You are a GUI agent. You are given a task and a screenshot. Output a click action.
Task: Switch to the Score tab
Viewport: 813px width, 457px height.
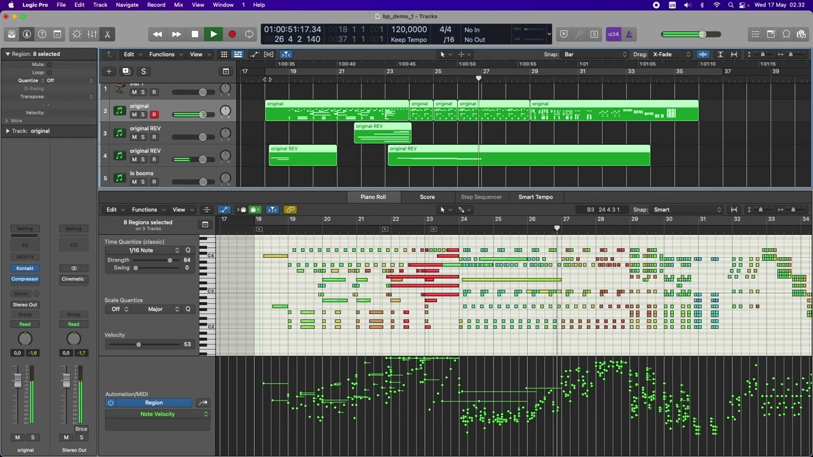427,197
